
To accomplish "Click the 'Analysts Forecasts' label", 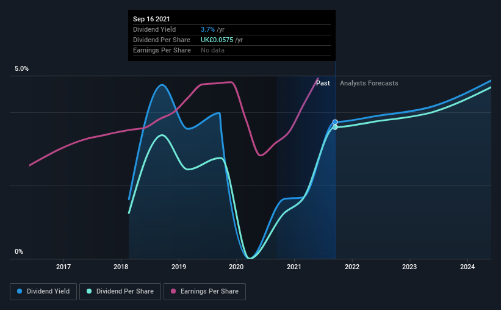I will pos(369,83).
